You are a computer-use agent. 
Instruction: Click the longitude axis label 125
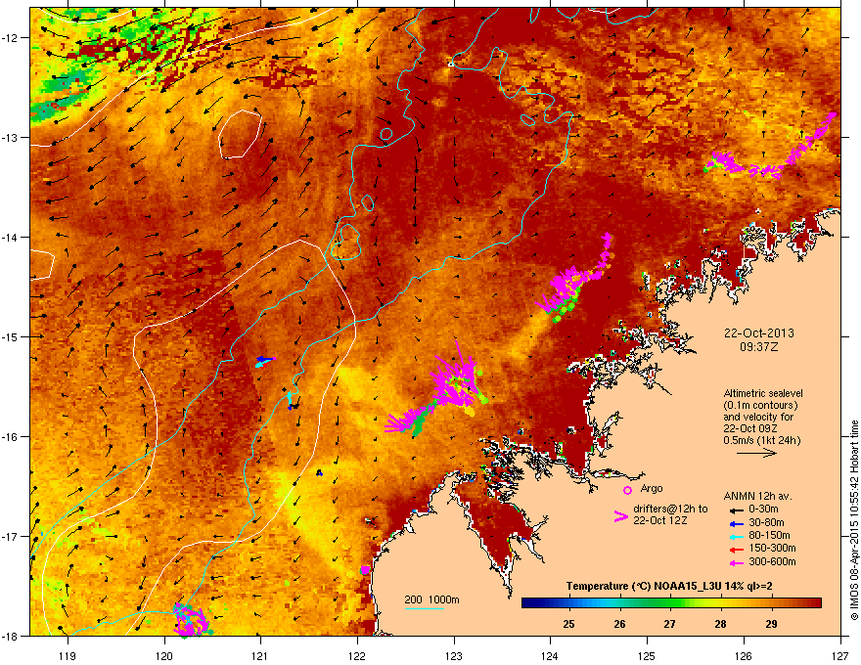tap(647, 655)
